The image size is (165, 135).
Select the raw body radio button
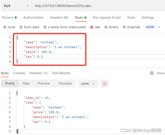[x=95, y=27]
